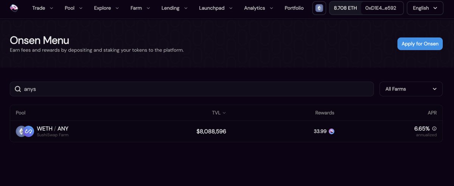454x186 pixels.
Task: Click the ANY token icon
Action: pos(29,131)
